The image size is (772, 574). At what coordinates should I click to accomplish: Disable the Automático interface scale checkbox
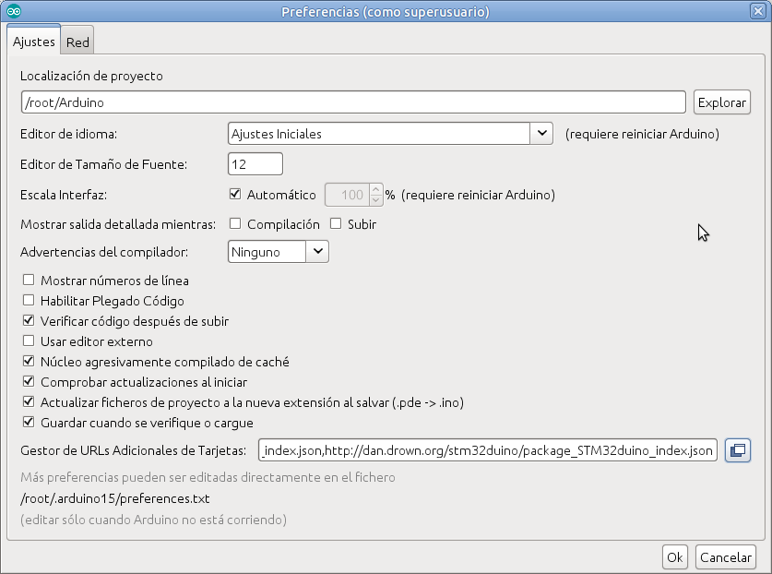click(234, 196)
